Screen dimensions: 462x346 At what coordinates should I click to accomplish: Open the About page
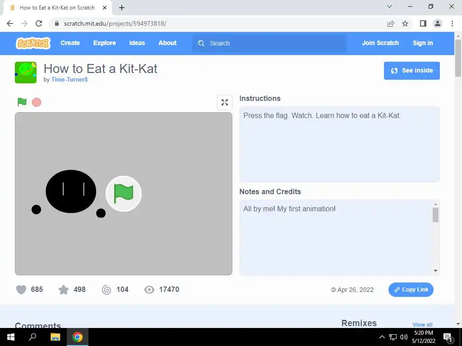(167, 43)
